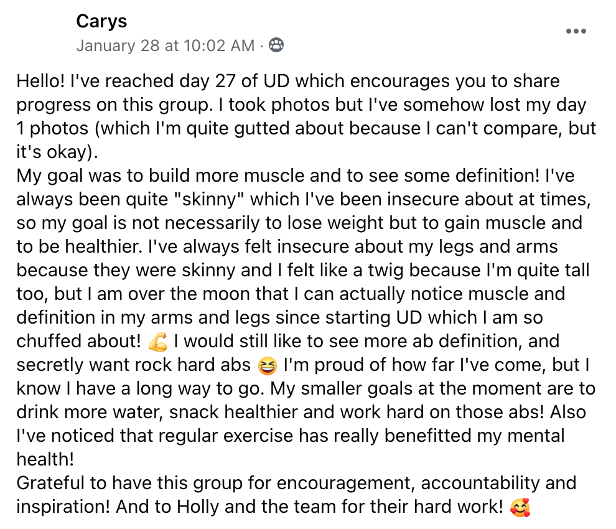Click the group audience icon beside timestamp
Screen dimensions: 616x529
pos(276,45)
